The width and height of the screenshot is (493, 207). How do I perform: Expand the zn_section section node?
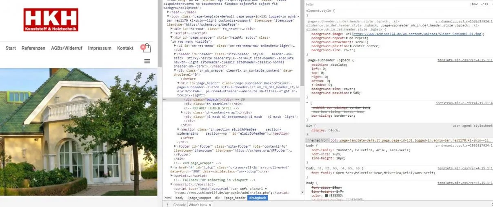178,129
